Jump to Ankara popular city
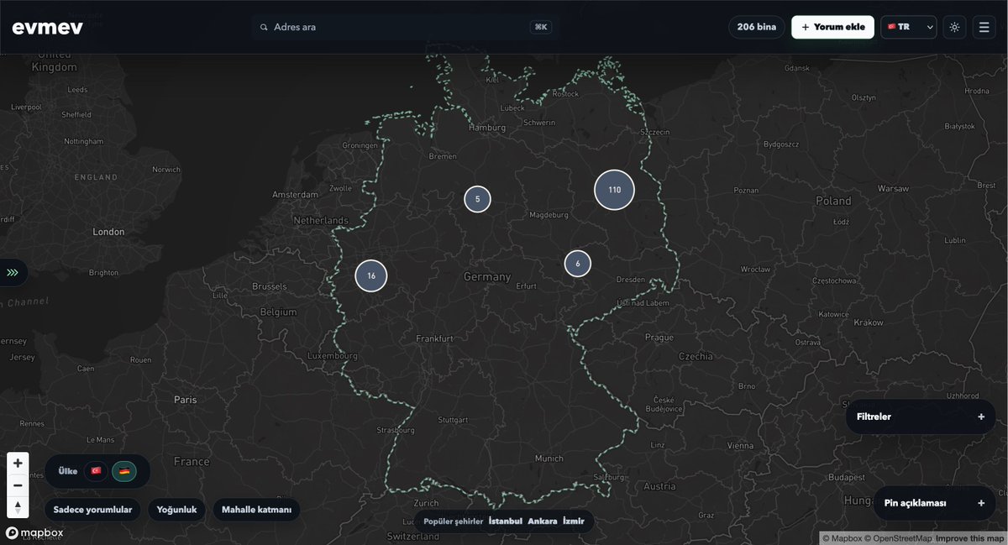The width and height of the screenshot is (1008, 545). [x=543, y=521]
